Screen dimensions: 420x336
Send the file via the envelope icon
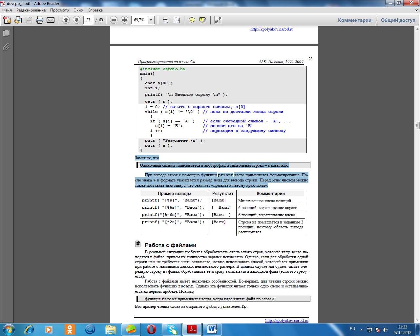point(51,20)
